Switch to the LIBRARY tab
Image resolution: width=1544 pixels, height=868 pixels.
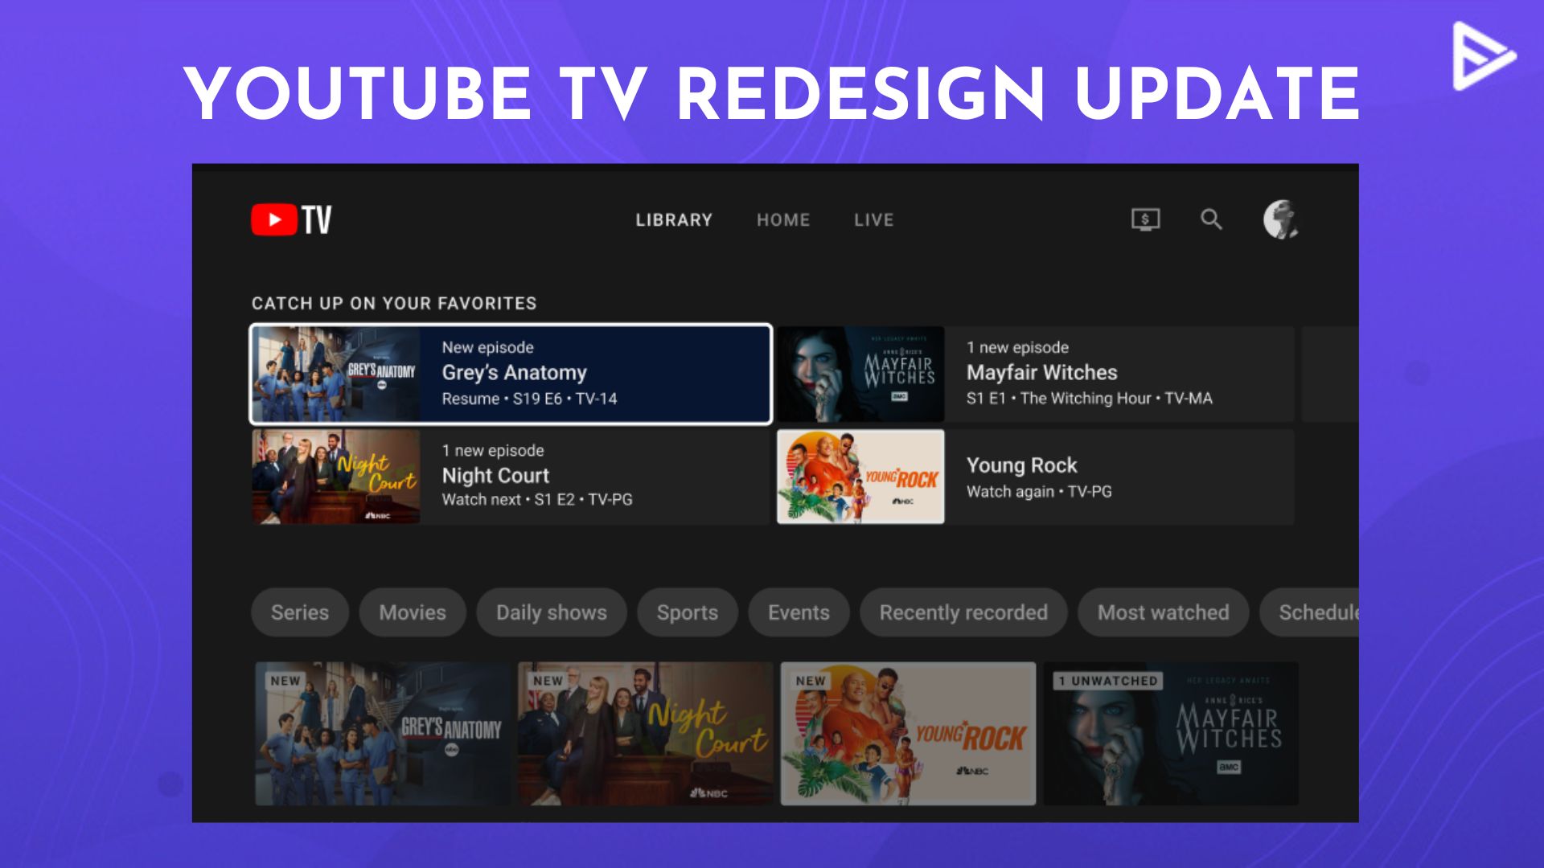[x=674, y=220]
